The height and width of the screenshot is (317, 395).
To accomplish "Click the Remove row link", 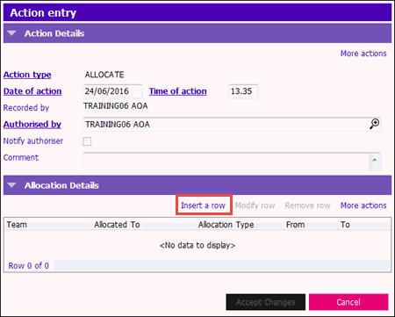I will pos(307,205).
